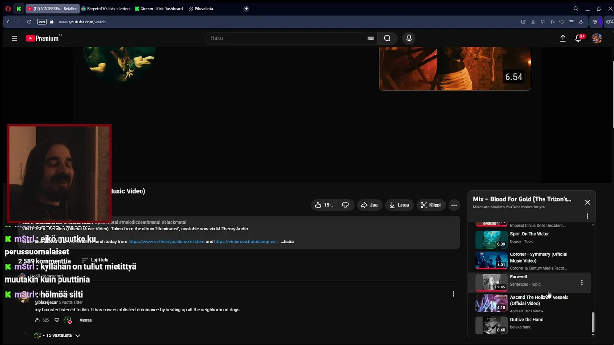The image size is (614, 345).
Task: Click the Jaa share button
Action: [369, 205]
